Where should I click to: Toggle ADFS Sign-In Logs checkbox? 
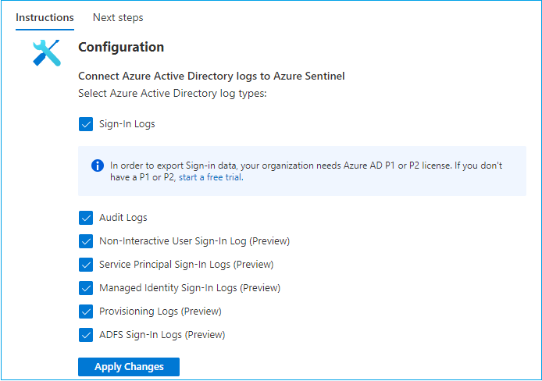(x=86, y=335)
